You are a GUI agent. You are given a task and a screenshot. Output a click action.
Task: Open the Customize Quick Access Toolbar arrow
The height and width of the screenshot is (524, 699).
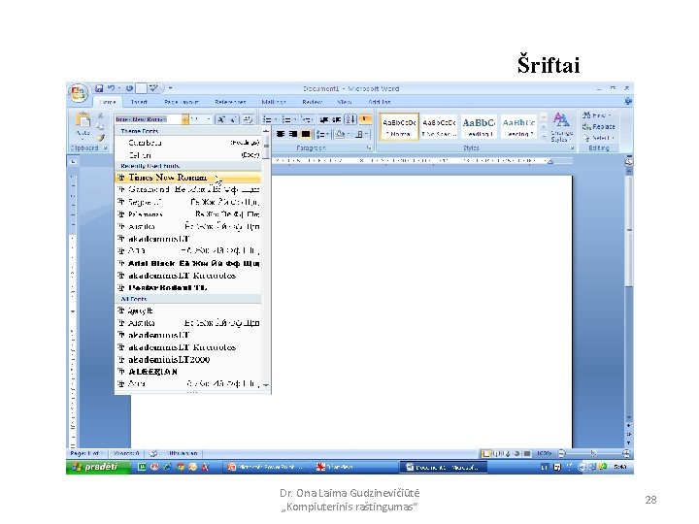[170, 88]
